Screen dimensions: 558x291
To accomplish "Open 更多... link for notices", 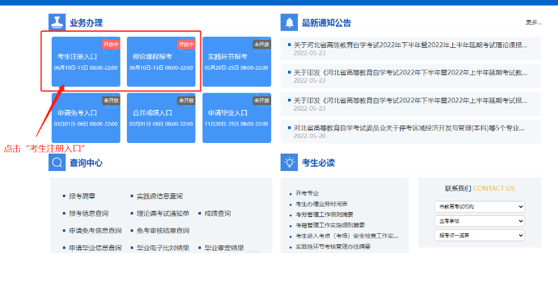I will 534,22.
